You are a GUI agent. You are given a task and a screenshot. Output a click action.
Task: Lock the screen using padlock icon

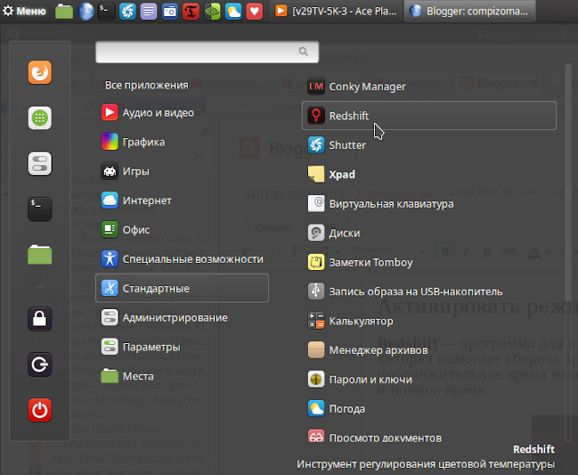coord(40,319)
